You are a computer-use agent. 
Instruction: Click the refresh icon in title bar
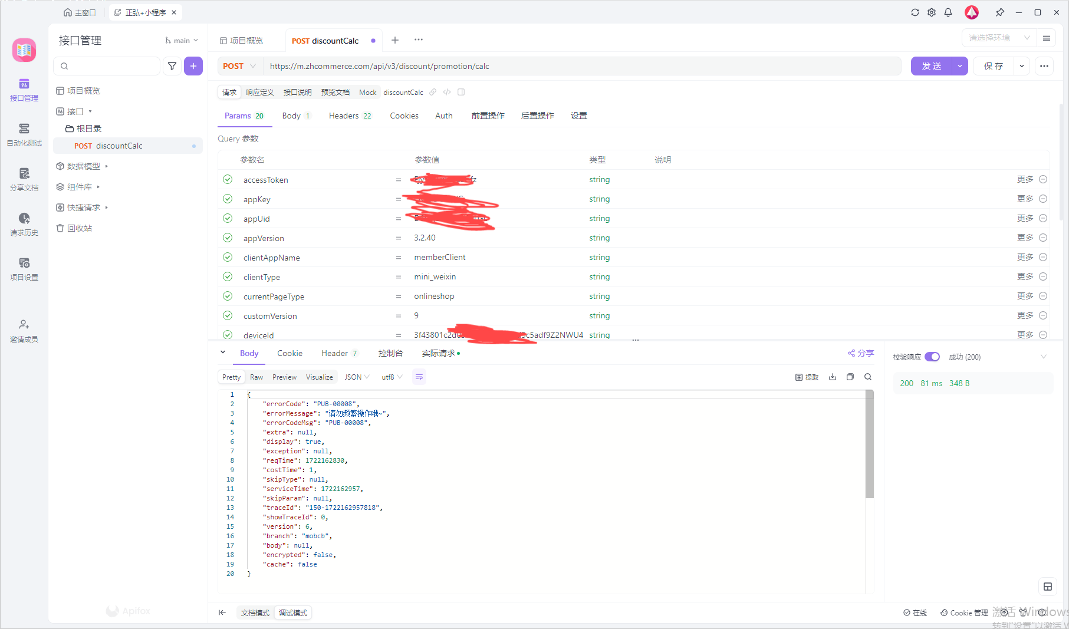click(x=915, y=12)
